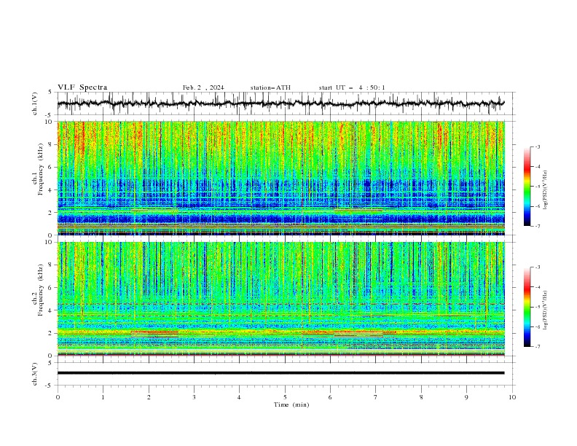Screen dimensions: 577x446
Task: Click the ch.1 waveform trace panel
Action: tap(286, 103)
